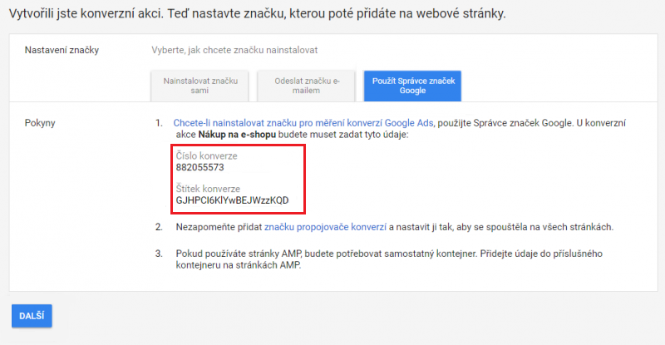Click the 'Nezapomeňte přidat' instruction text
The height and width of the screenshot is (345, 665).
tap(218, 226)
